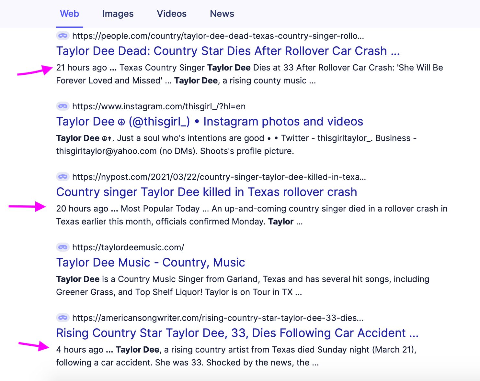The height and width of the screenshot is (381, 480).
Task: Open the Taylor Dee Instagram photos result
Action: pos(210,122)
